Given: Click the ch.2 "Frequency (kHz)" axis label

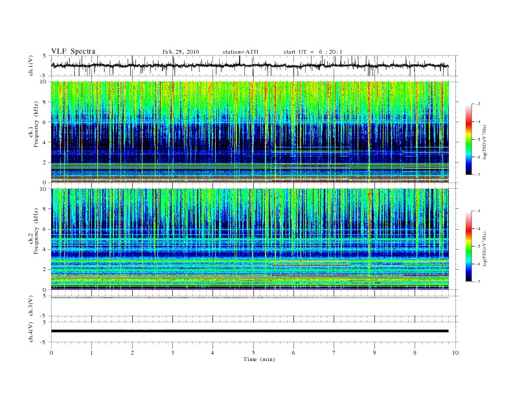Looking at the screenshot, I should click(36, 231).
